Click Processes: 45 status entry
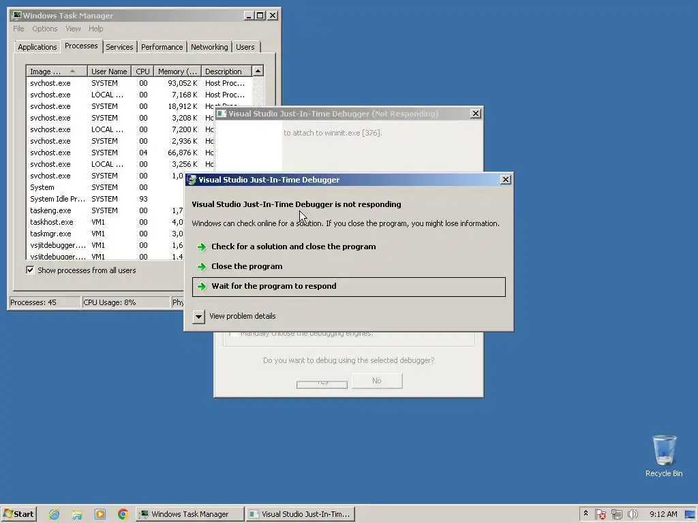The image size is (698, 523). [44, 302]
